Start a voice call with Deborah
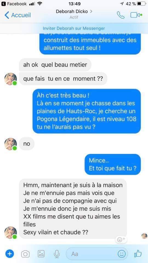This screenshot has height=263, width=148. click(x=121, y=15)
